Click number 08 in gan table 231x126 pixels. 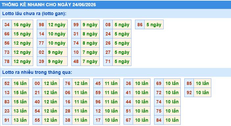click(x=108, y=25)
